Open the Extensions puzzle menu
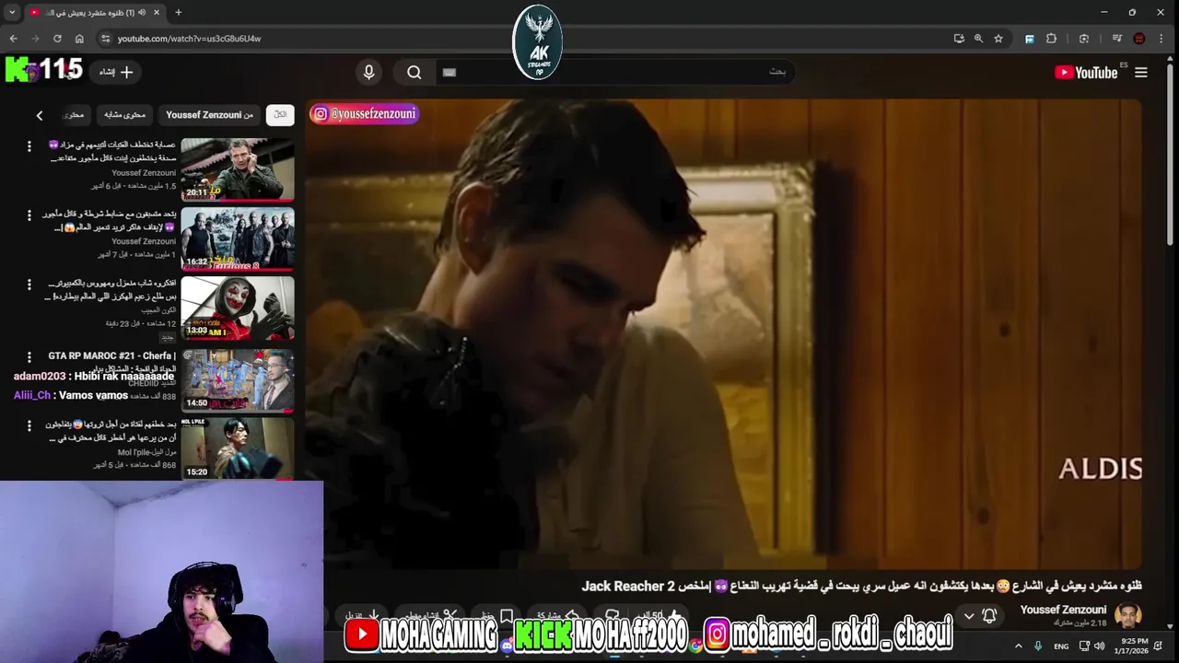1179x663 pixels. [1051, 39]
